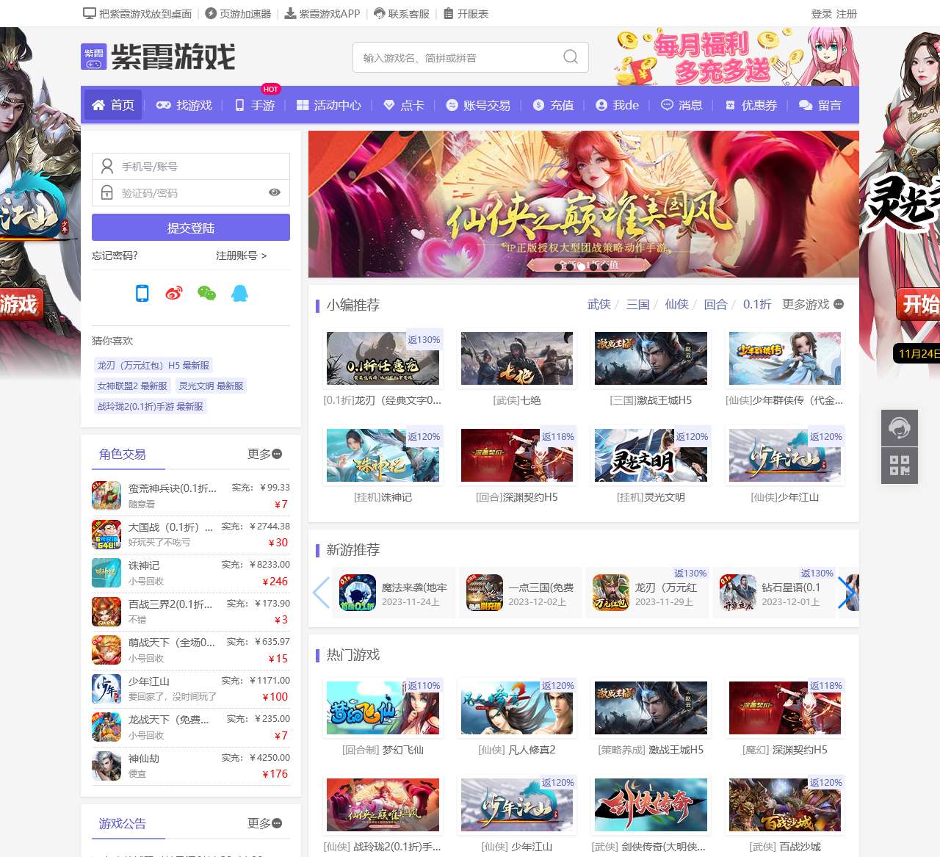This screenshot has width=940, height=857.
Task: Click 登录 link at top right
Action: tap(821, 14)
